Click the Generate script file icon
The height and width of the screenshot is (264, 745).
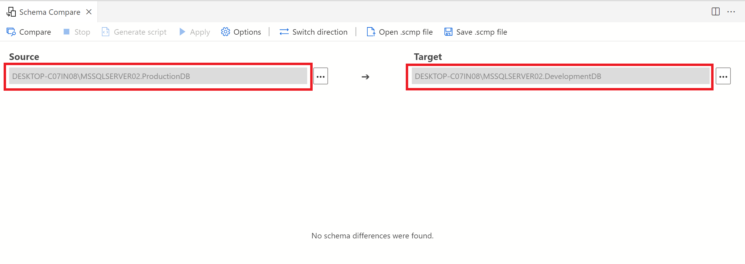(x=106, y=32)
